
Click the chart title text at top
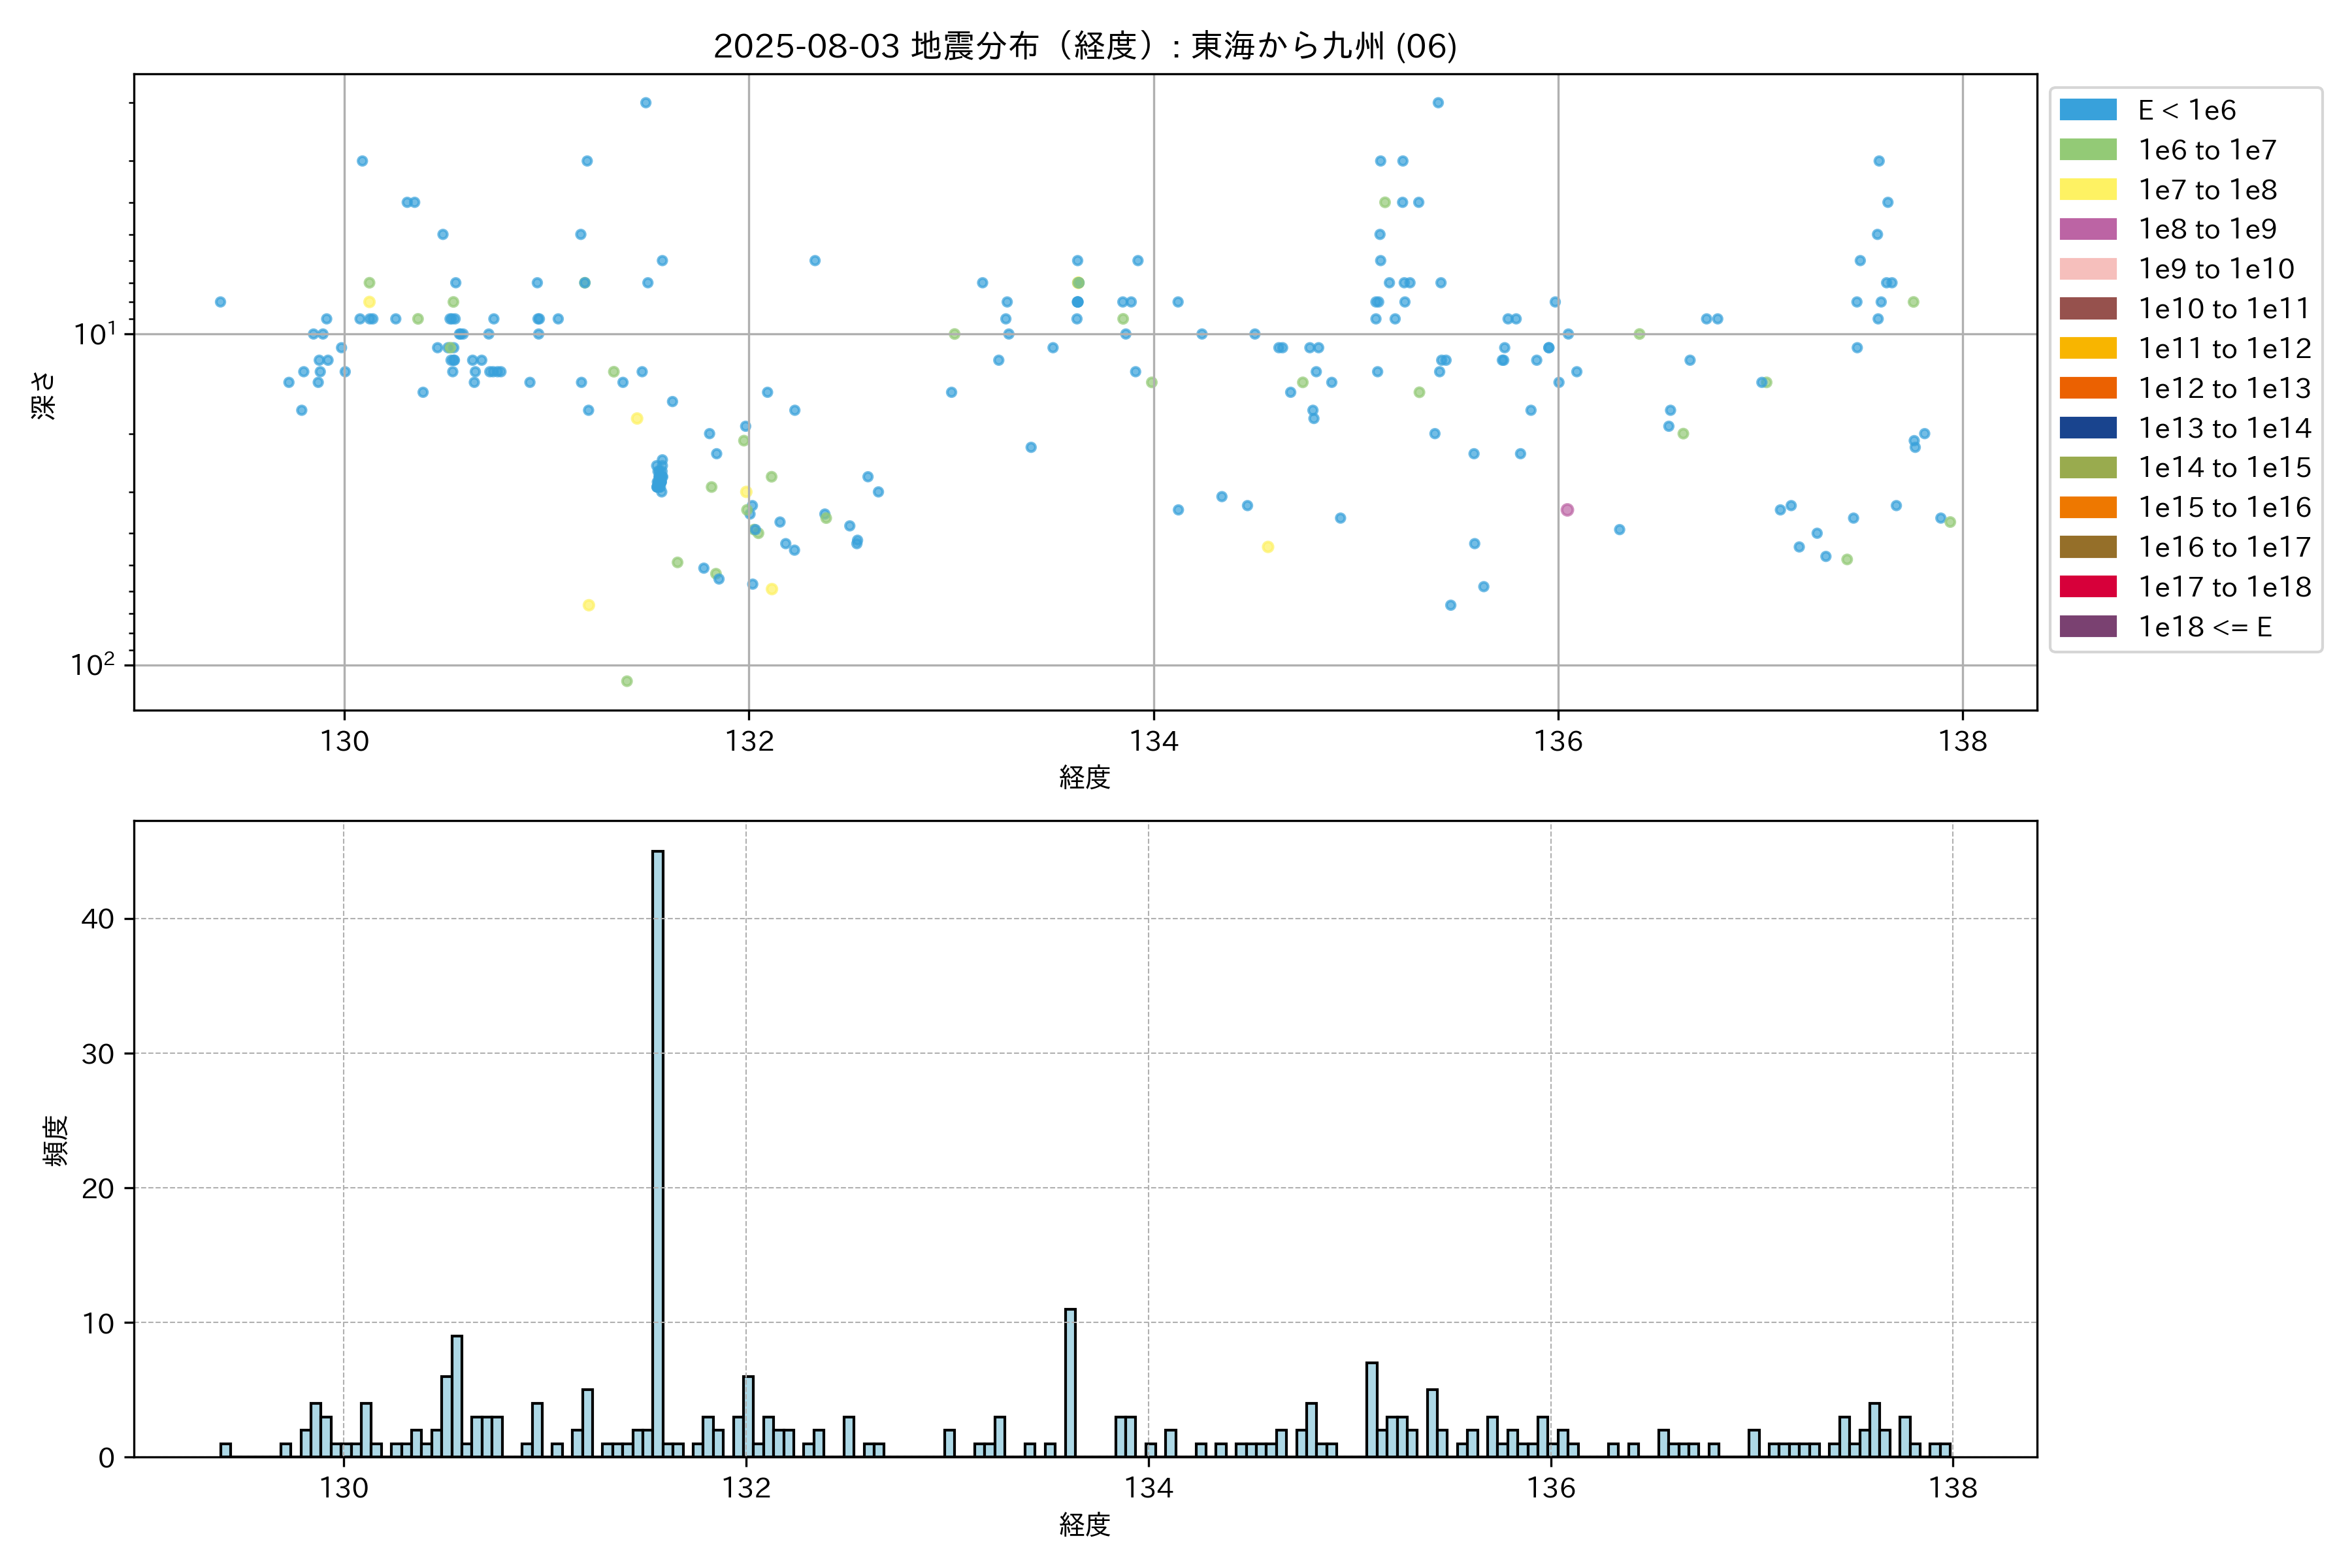[1085, 46]
